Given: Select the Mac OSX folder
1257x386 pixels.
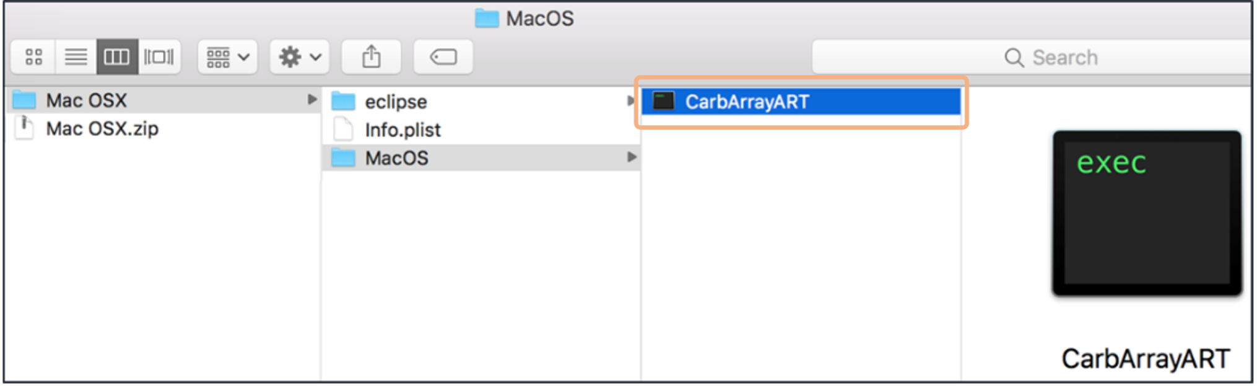Looking at the screenshot, I should point(163,100).
